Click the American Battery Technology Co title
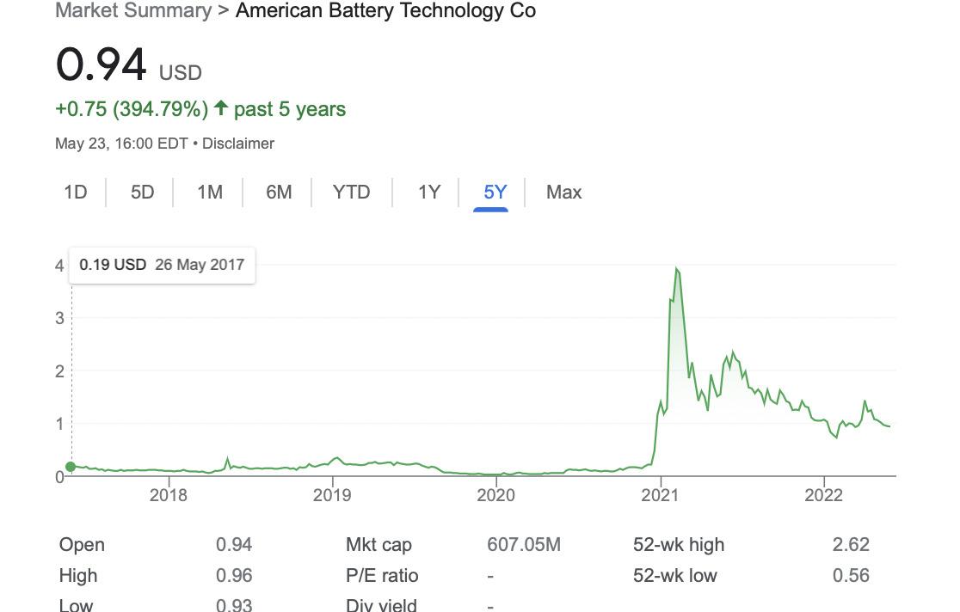This screenshot has height=612, width=960. (x=385, y=11)
